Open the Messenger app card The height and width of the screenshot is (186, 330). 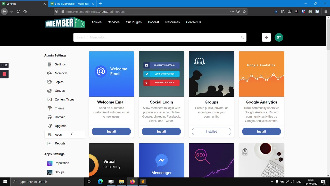click(161, 160)
